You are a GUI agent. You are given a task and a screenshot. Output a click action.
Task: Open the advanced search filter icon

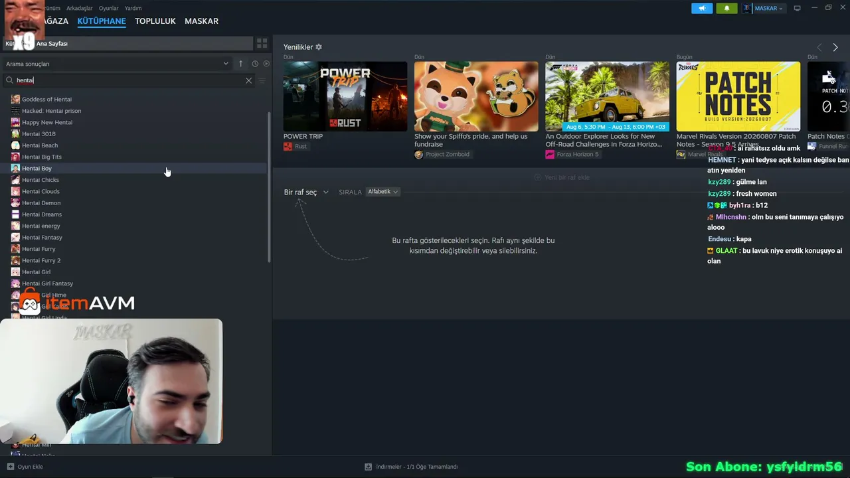262,80
